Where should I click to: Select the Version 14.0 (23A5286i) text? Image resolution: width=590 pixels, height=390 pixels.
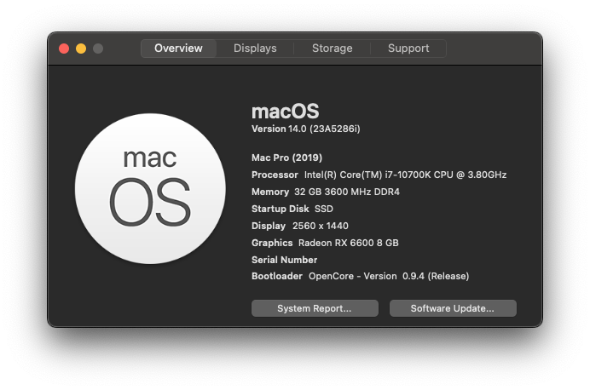click(305, 129)
